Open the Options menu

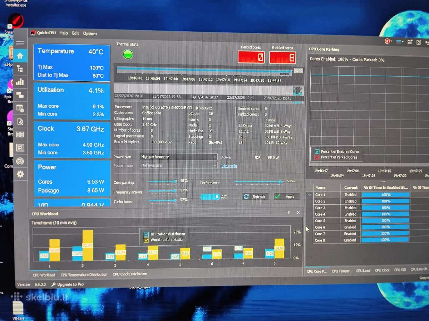[x=90, y=34]
